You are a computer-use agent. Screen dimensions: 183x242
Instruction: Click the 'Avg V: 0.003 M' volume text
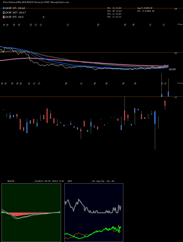145,8
